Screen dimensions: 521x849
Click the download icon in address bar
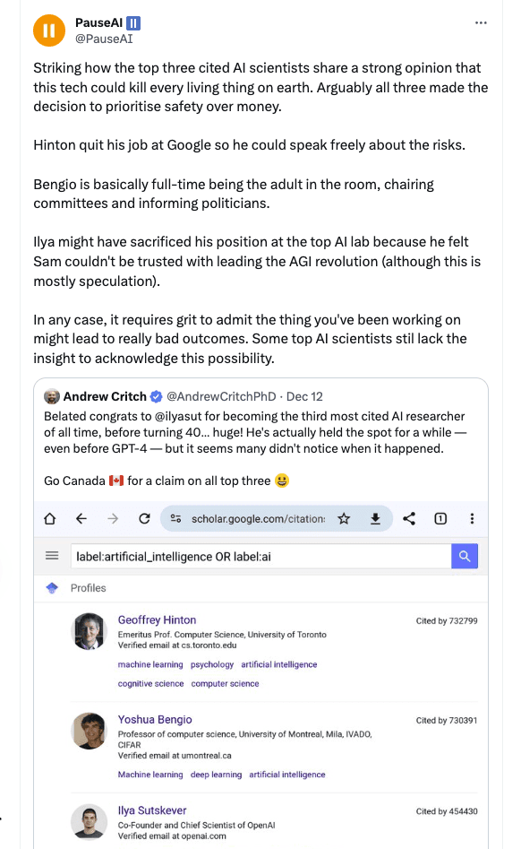click(x=375, y=519)
